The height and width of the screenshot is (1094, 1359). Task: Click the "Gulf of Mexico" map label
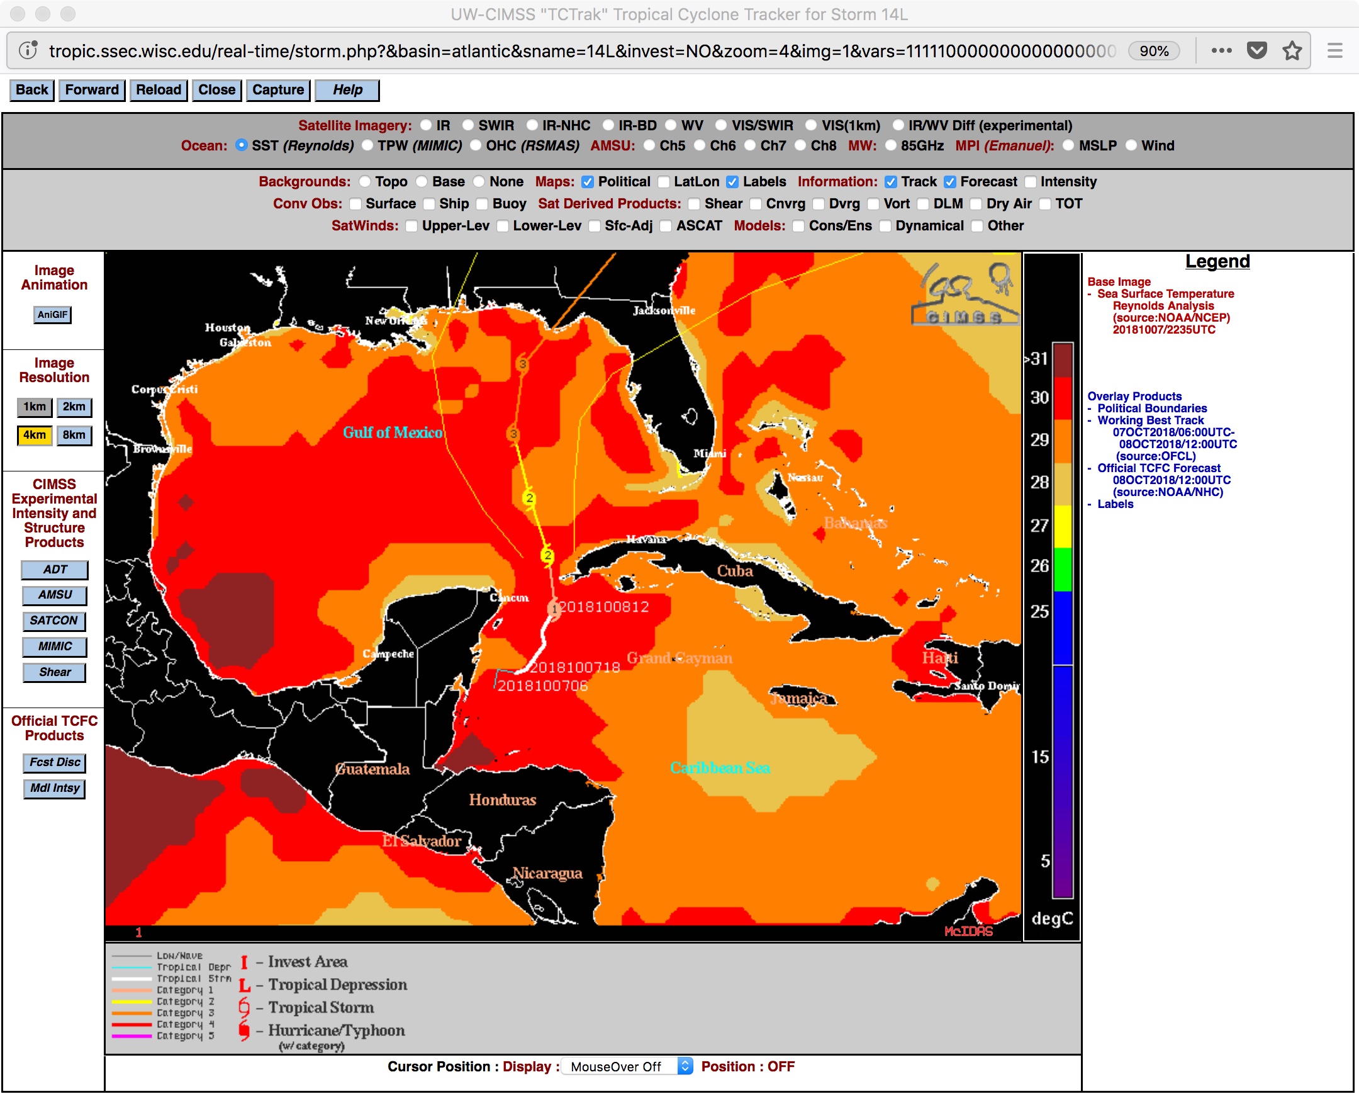pyautogui.click(x=393, y=432)
